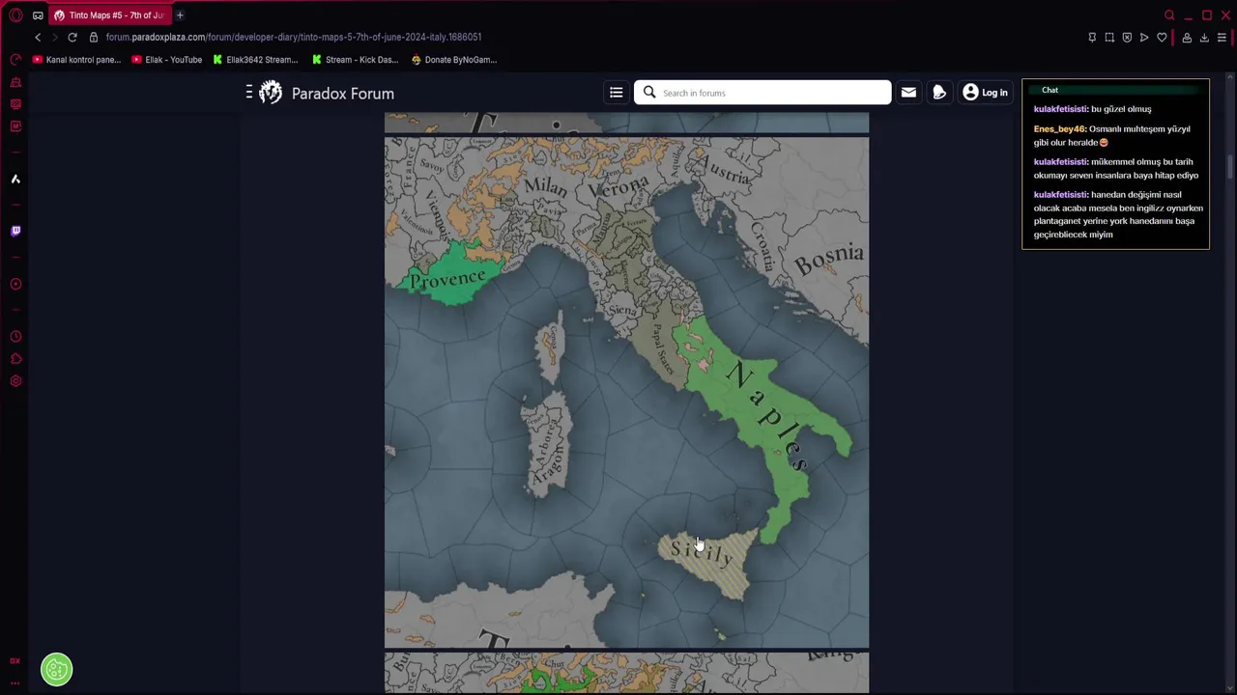The image size is (1237, 695).
Task: Open the Opera GX menu logo
Action: pyautogui.click(x=15, y=15)
